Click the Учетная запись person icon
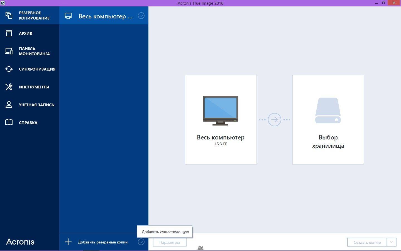The height and width of the screenshot is (251, 401). pos(9,105)
